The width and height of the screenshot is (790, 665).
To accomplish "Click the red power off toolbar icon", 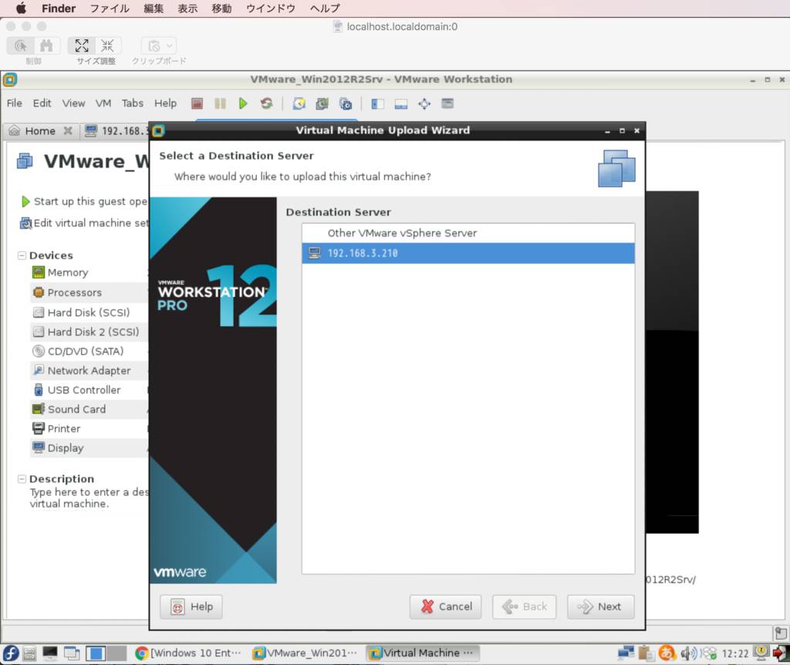I will (x=197, y=104).
